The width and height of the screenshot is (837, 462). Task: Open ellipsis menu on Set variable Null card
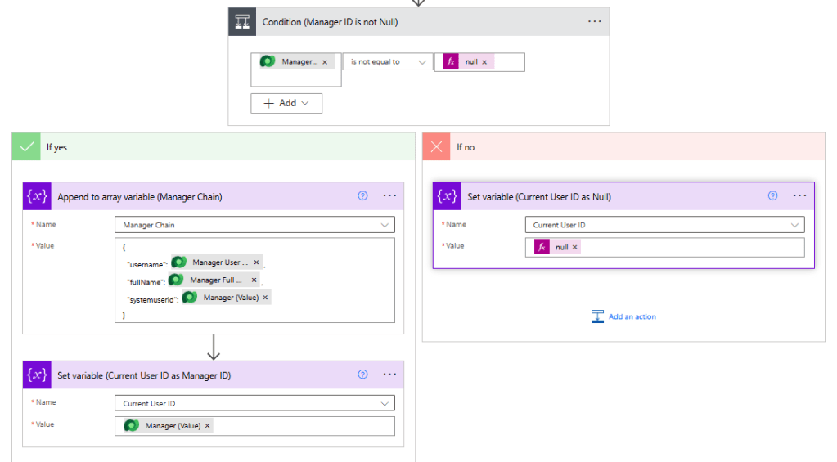pos(799,195)
